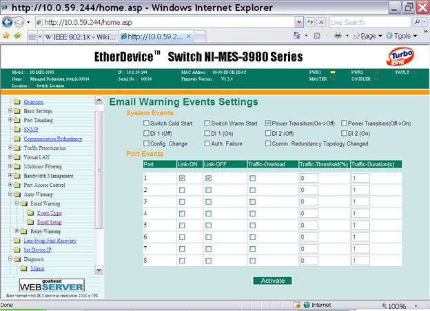The height and width of the screenshot is (311, 430).
Task: Expand the Basic Settings tree folder
Action: click(x=9, y=110)
